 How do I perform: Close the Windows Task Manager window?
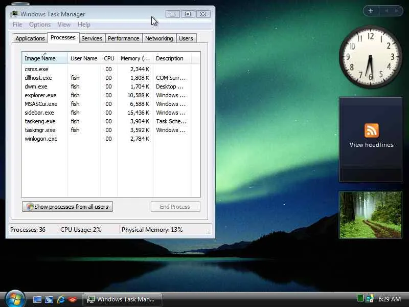click(x=203, y=14)
